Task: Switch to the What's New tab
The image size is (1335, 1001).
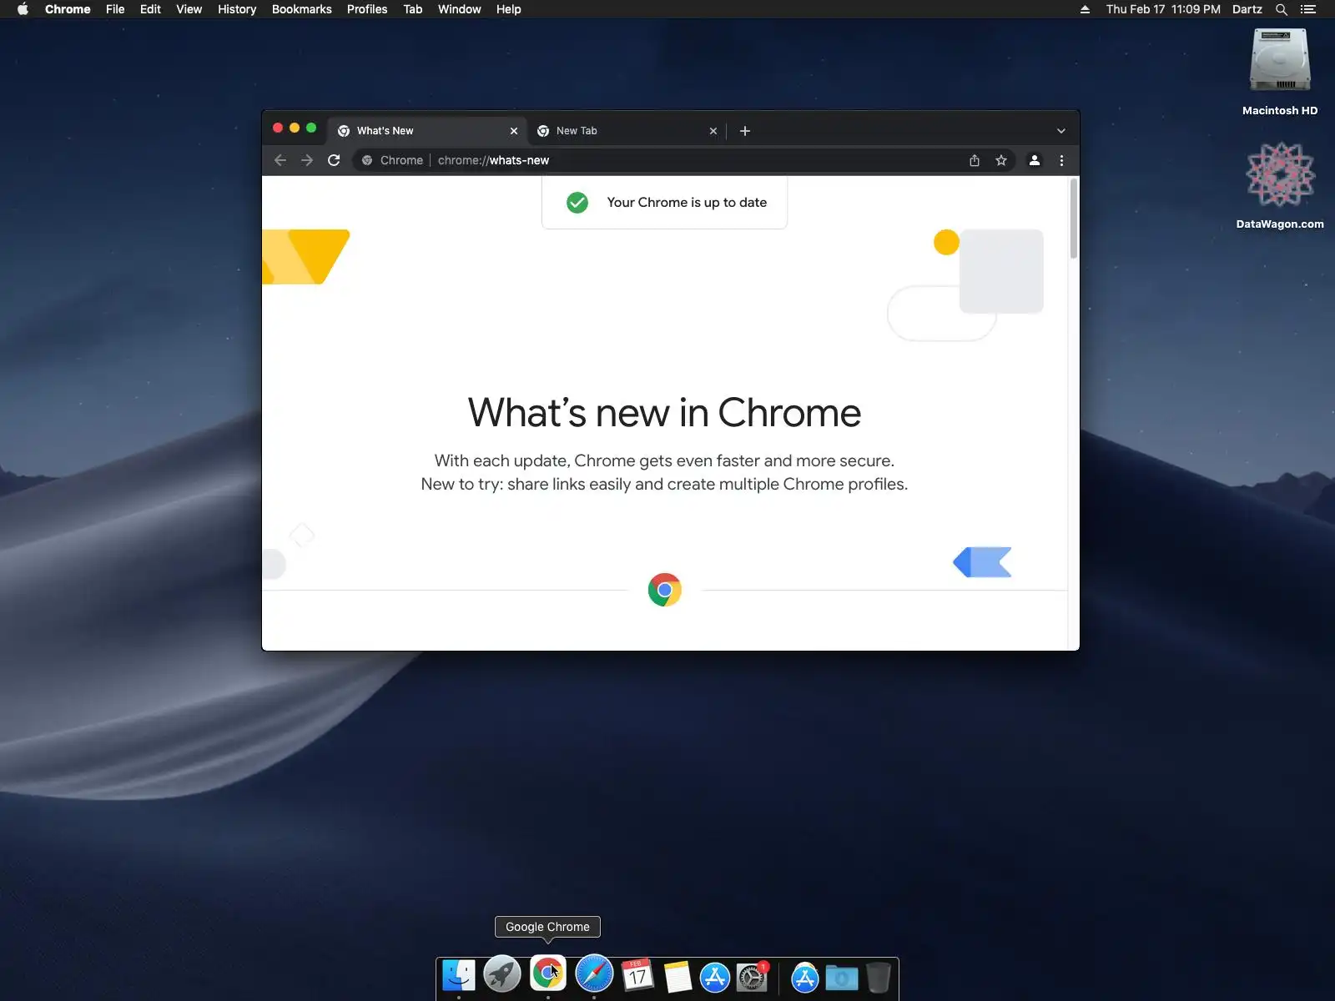Action: pos(427,131)
